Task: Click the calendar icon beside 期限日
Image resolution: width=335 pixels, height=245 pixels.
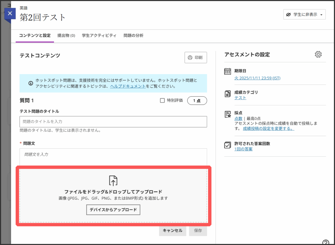Action: point(228,71)
